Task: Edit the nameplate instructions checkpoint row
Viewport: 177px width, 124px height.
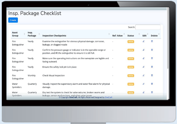Action: pyautogui.click(x=144, y=58)
